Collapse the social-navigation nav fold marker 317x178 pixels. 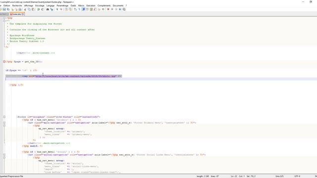coord(4,155)
